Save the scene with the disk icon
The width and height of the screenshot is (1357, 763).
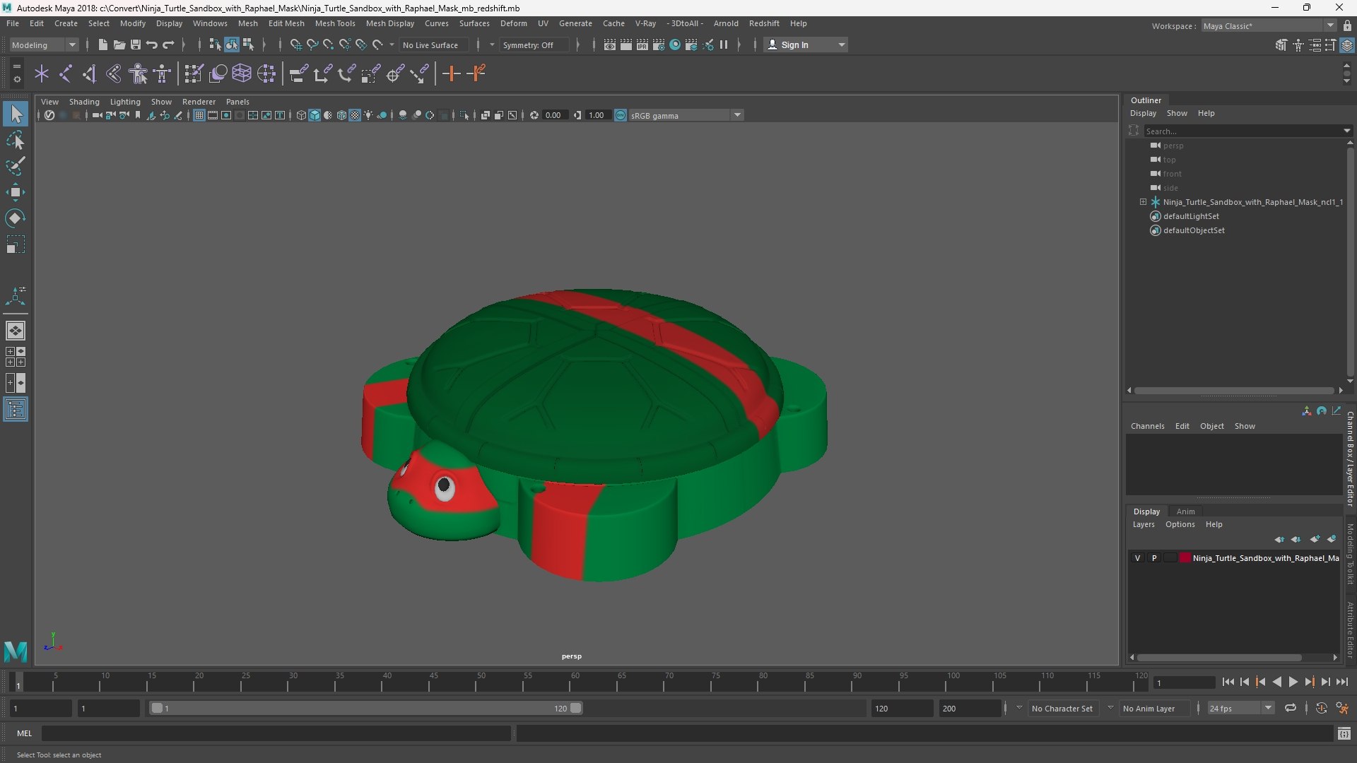click(135, 45)
